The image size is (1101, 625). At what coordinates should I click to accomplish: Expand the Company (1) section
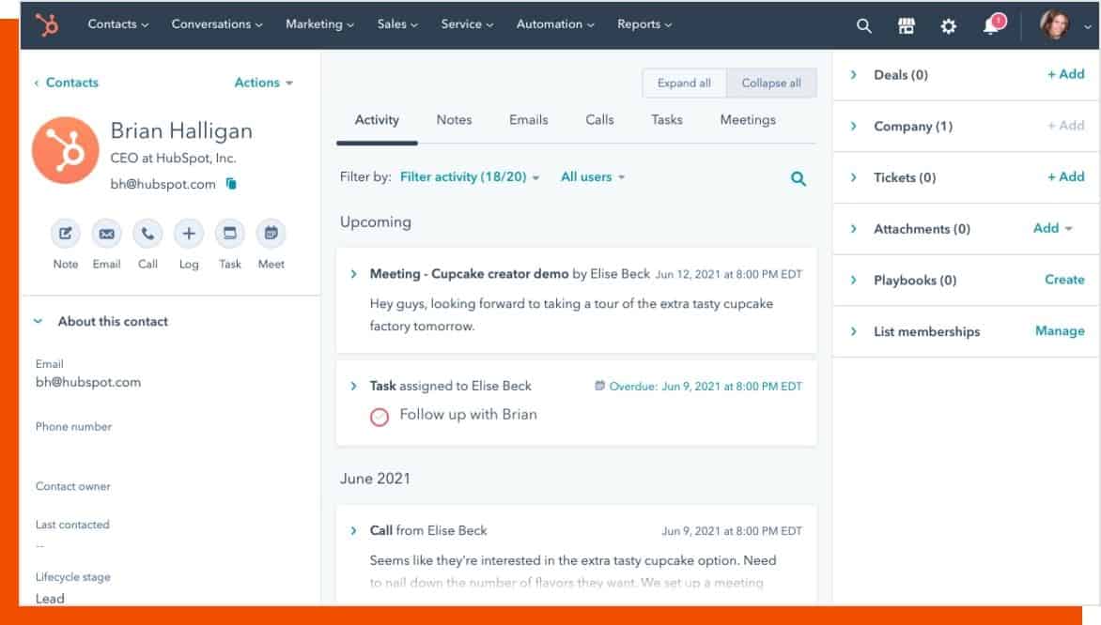pos(854,127)
